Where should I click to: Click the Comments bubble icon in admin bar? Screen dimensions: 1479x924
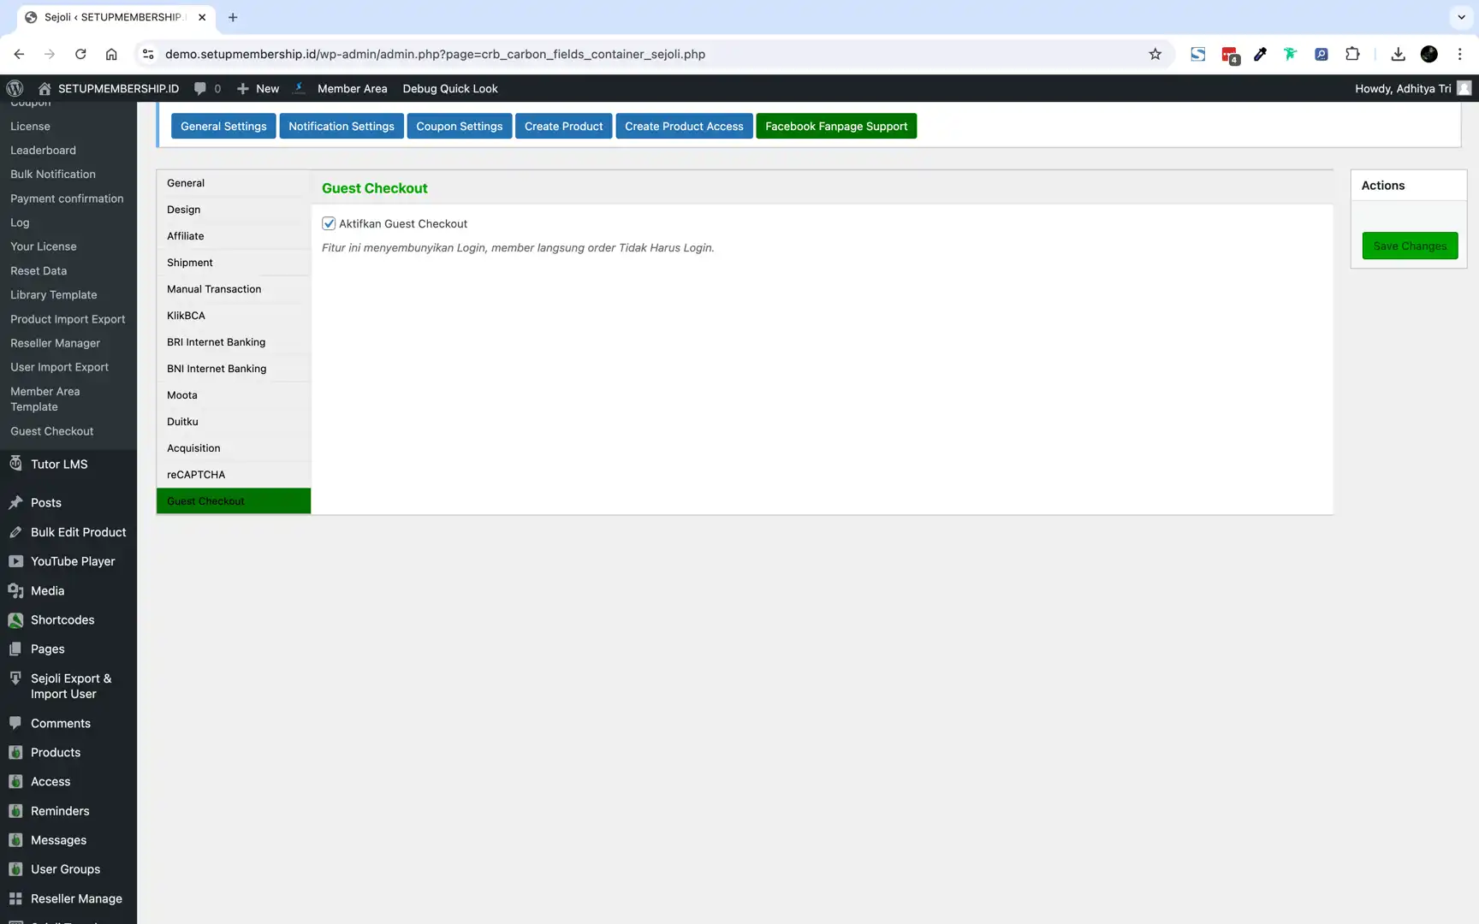(199, 88)
